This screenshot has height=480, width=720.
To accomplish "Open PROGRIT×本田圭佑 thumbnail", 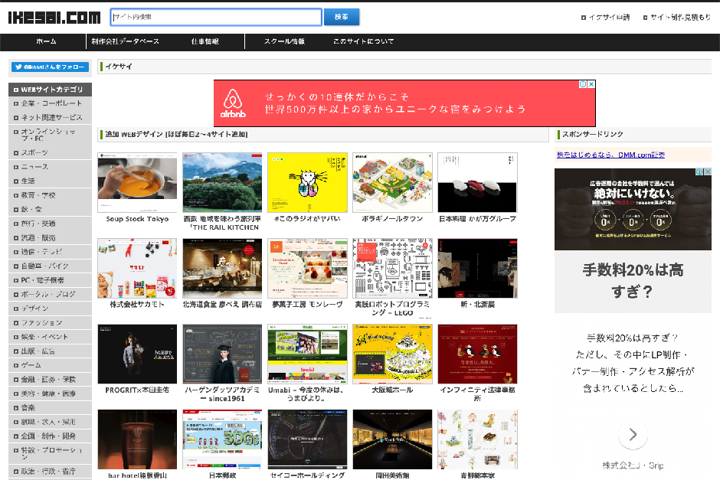I will 137,354.
